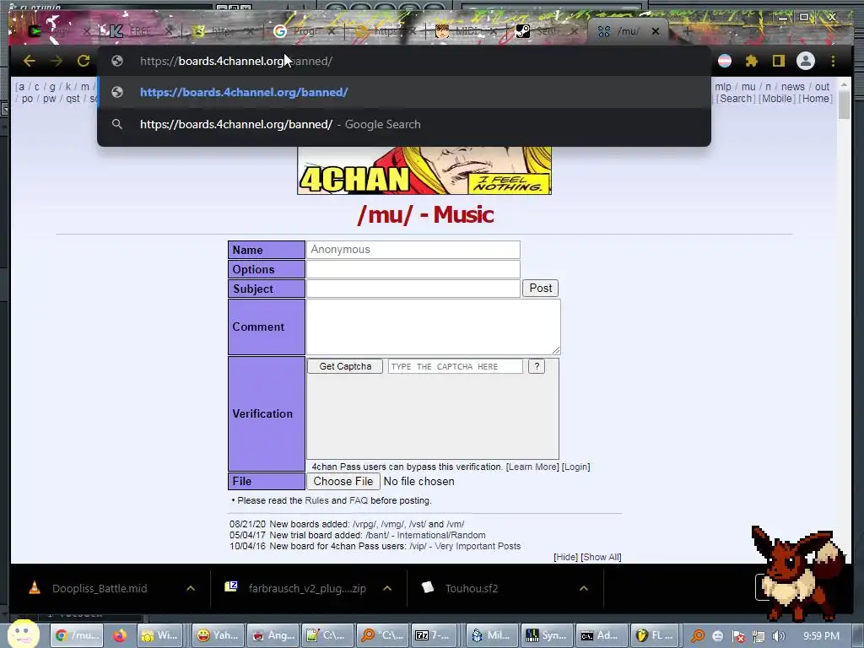Click the tray network computer icon
This screenshot has width=864, height=648.
click(x=759, y=636)
